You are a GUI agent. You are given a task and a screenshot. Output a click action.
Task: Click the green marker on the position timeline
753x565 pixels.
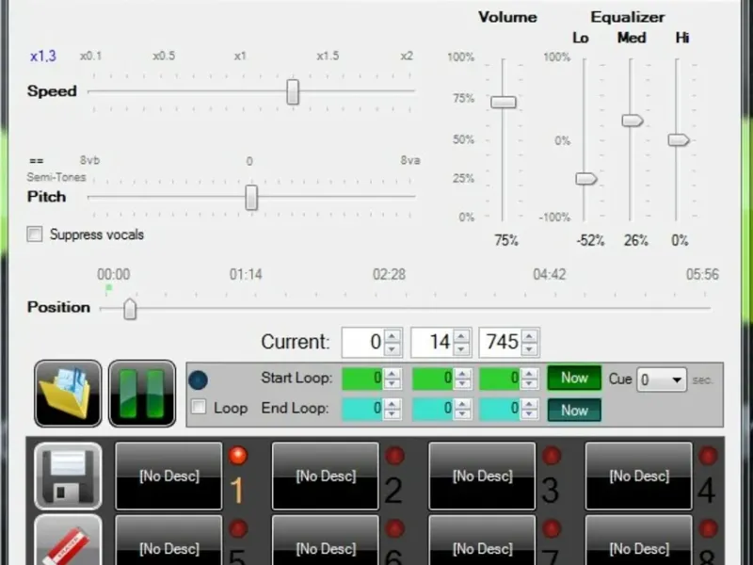point(108,288)
